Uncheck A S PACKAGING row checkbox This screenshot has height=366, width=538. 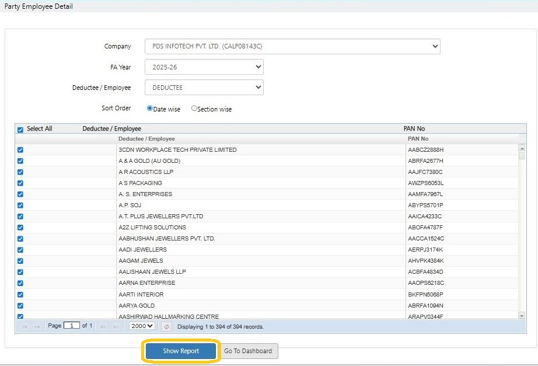[x=20, y=183]
